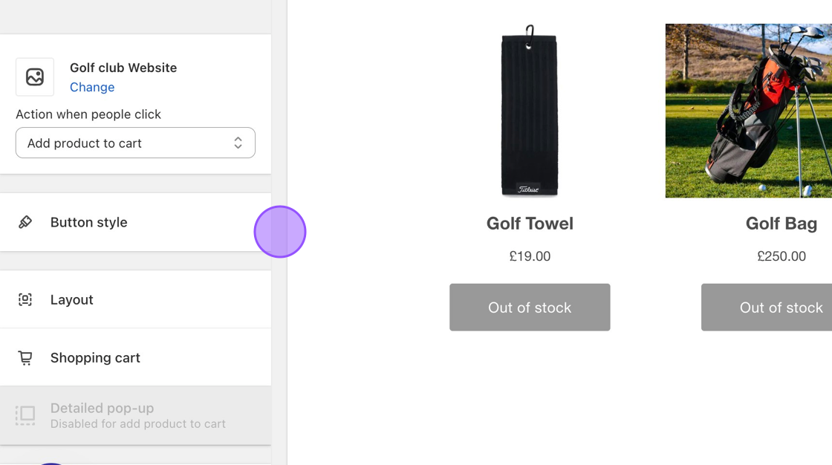Image resolution: width=832 pixels, height=465 pixels.
Task: Click the image placeholder icon beside Golf club Website
Action: pyautogui.click(x=35, y=77)
